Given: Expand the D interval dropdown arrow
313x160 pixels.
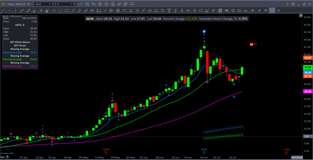Looking at the screenshot, I should click(72, 4).
